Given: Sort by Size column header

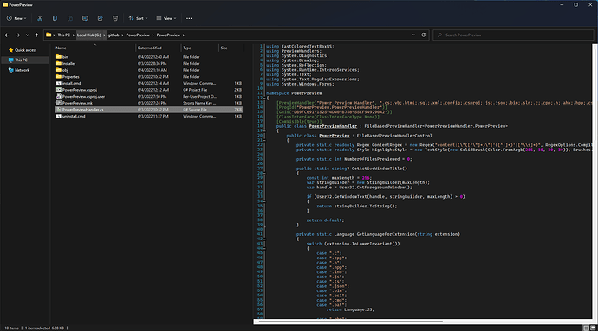Looking at the screenshot, I should tap(231, 48).
